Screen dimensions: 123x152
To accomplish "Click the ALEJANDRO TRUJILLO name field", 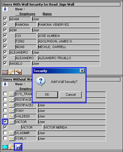I will (69, 58).
